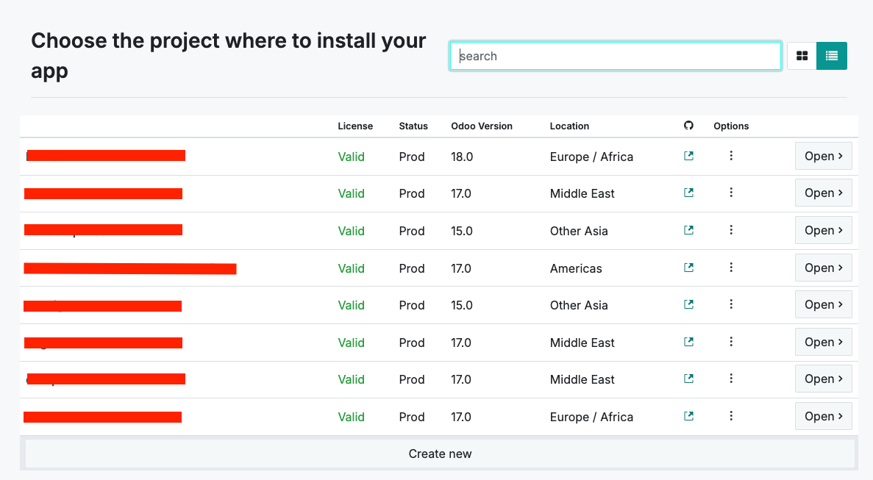Open options kebab menu in second row
The image size is (873, 480).
(731, 193)
